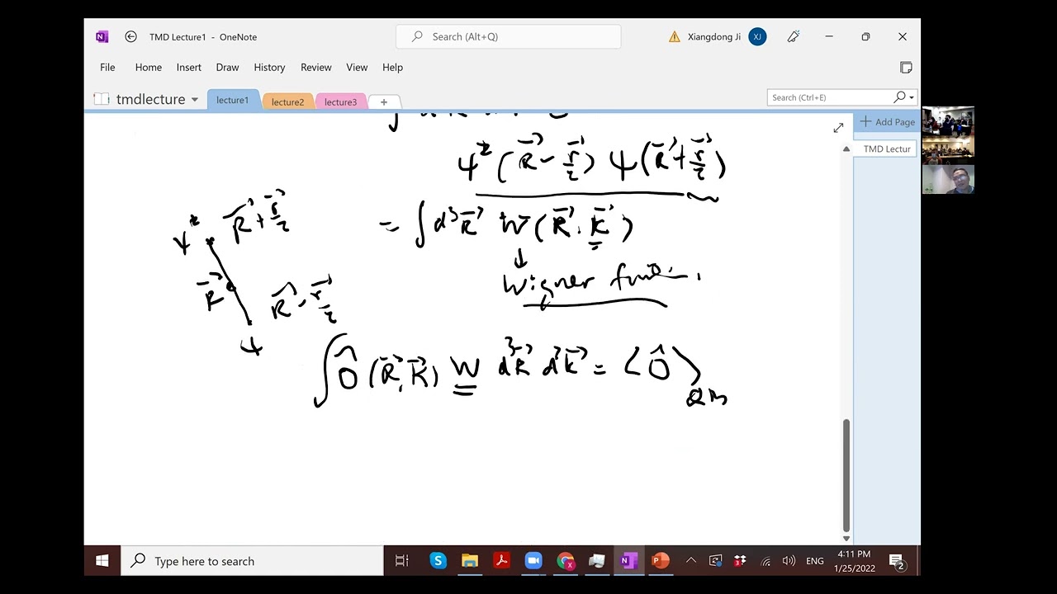
Task: Click the volume speaker tray icon
Action: pos(789,561)
